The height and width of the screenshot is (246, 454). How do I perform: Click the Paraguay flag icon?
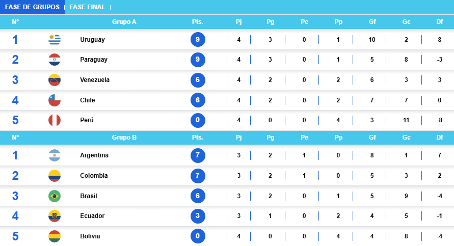coord(55,60)
